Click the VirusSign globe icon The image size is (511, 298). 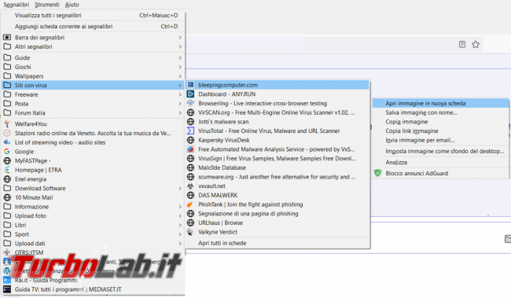[191, 159]
